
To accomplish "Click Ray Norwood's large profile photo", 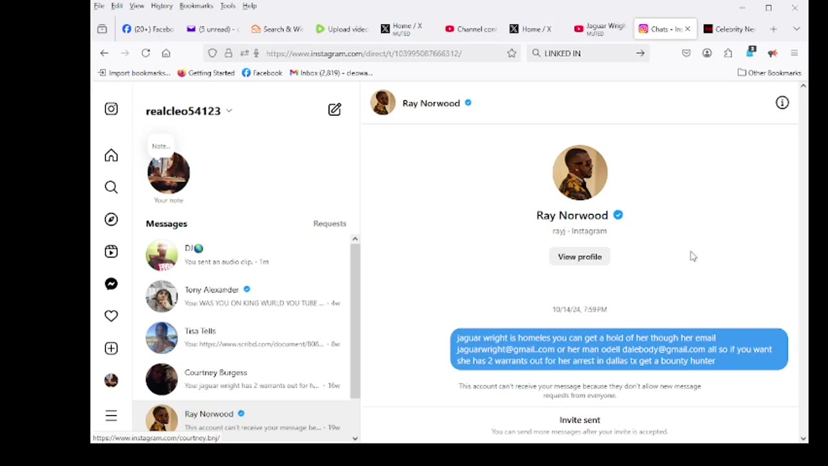I will pyautogui.click(x=580, y=173).
